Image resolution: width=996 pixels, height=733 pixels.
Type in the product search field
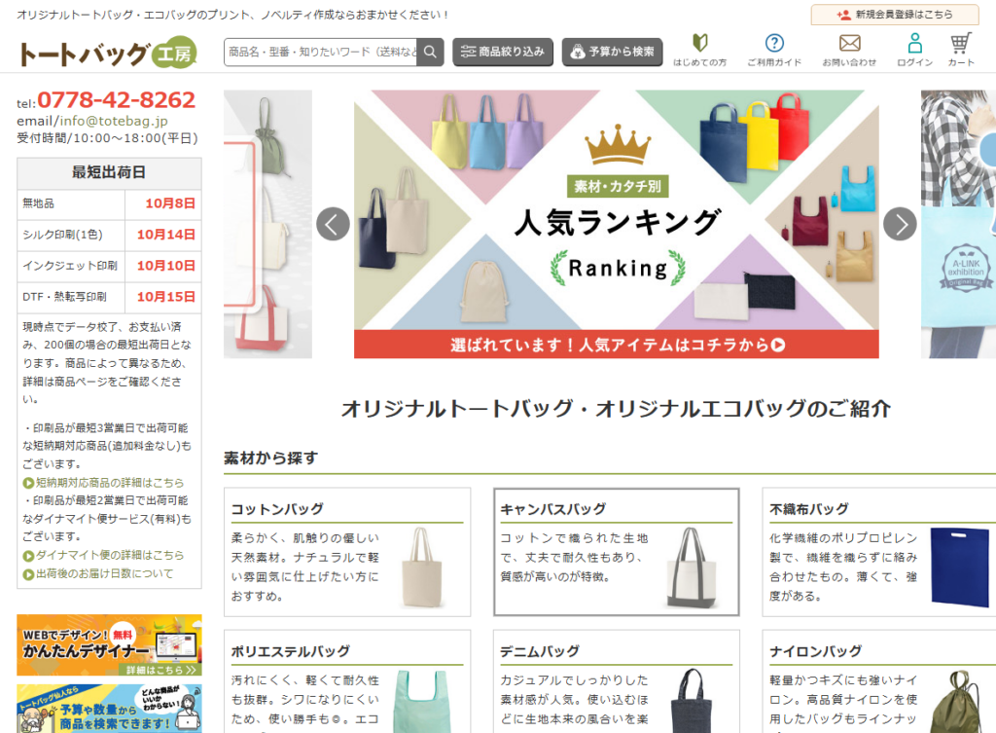(x=321, y=53)
